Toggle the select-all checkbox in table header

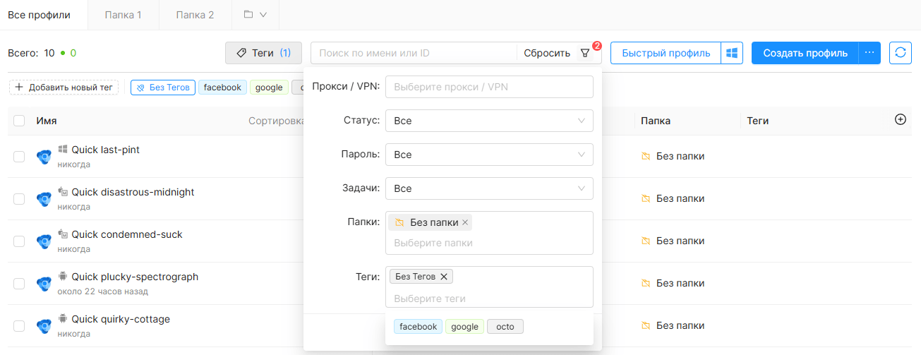point(19,121)
